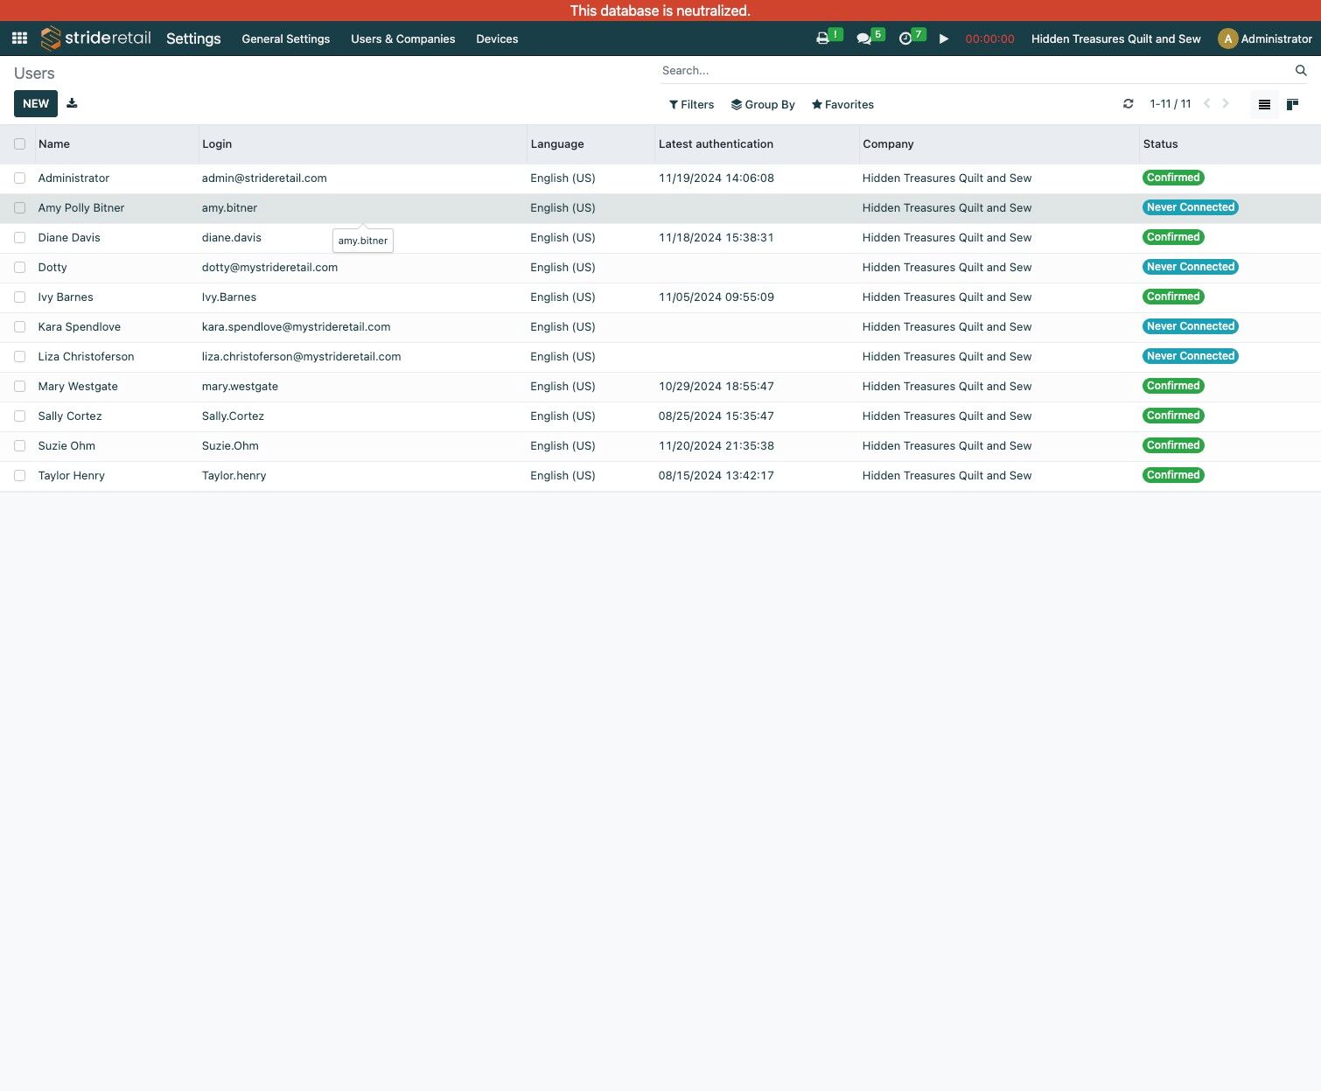Open the Favorites dropdown
The image size is (1321, 1091).
pyautogui.click(x=842, y=104)
